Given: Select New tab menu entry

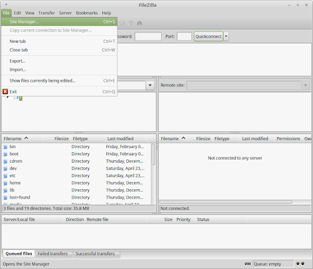Looking at the screenshot, I should click(59, 41).
